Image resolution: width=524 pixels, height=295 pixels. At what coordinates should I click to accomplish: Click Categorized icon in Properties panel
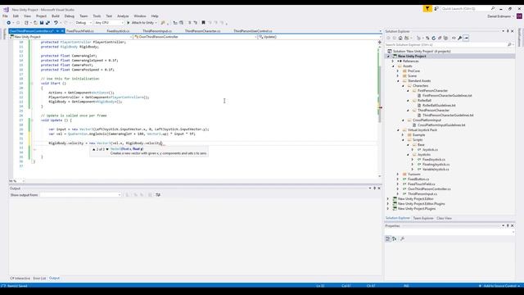click(387, 238)
